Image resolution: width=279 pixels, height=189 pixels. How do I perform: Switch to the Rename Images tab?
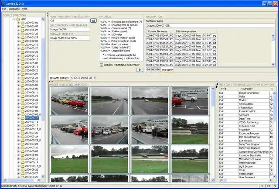click(x=59, y=78)
